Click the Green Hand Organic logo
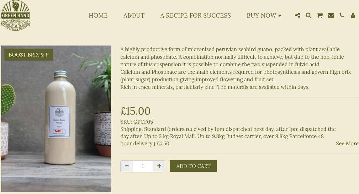This screenshot has height=194, width=359. coord(16,15)
